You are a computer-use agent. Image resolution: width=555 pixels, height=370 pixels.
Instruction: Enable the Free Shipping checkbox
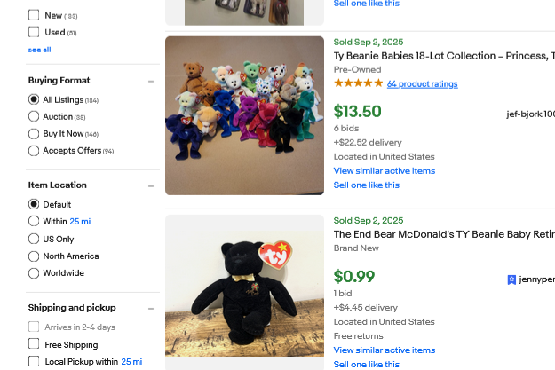click(34, 344)
